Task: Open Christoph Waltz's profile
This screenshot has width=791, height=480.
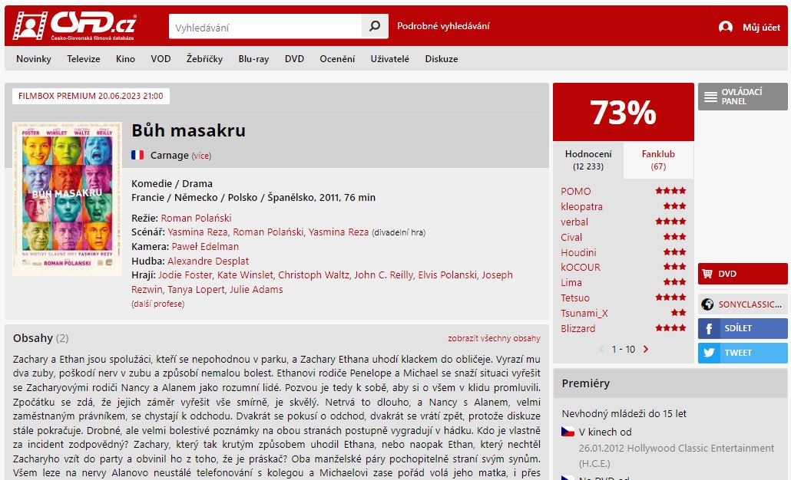Action: click(x=314, y=275)
